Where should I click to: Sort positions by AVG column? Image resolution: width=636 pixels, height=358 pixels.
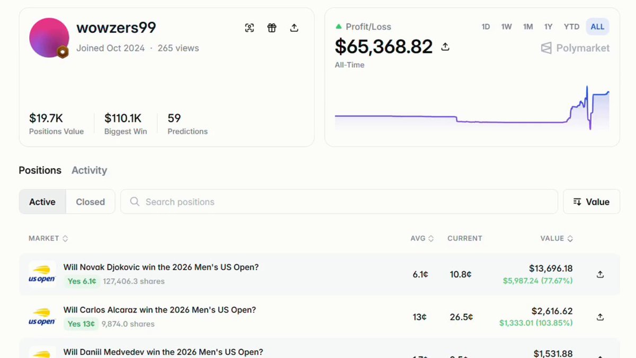pyautogui.click(x=422, y=238)
